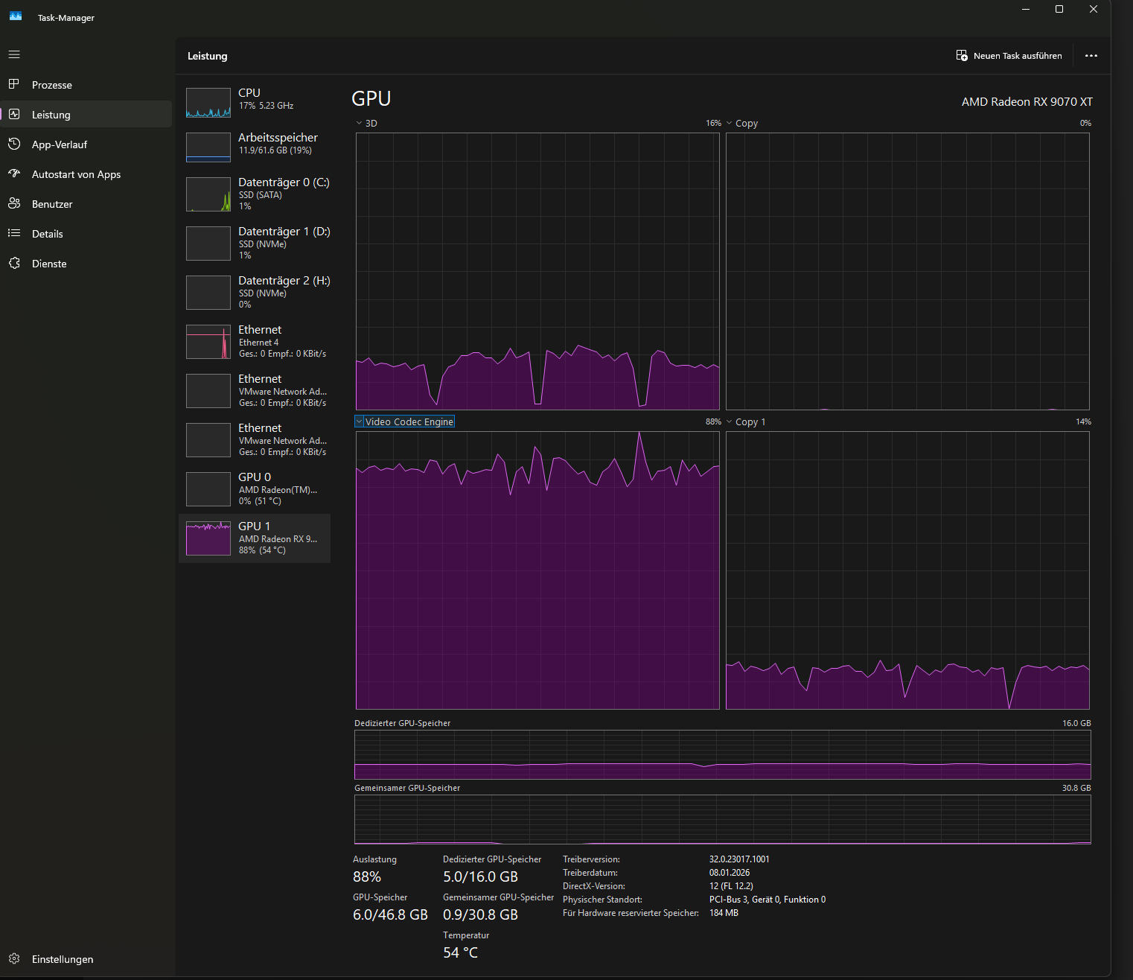1133x980 pixels.
Task: Maximize the Task-Manager window
Action: click(x=1059, y=9)
